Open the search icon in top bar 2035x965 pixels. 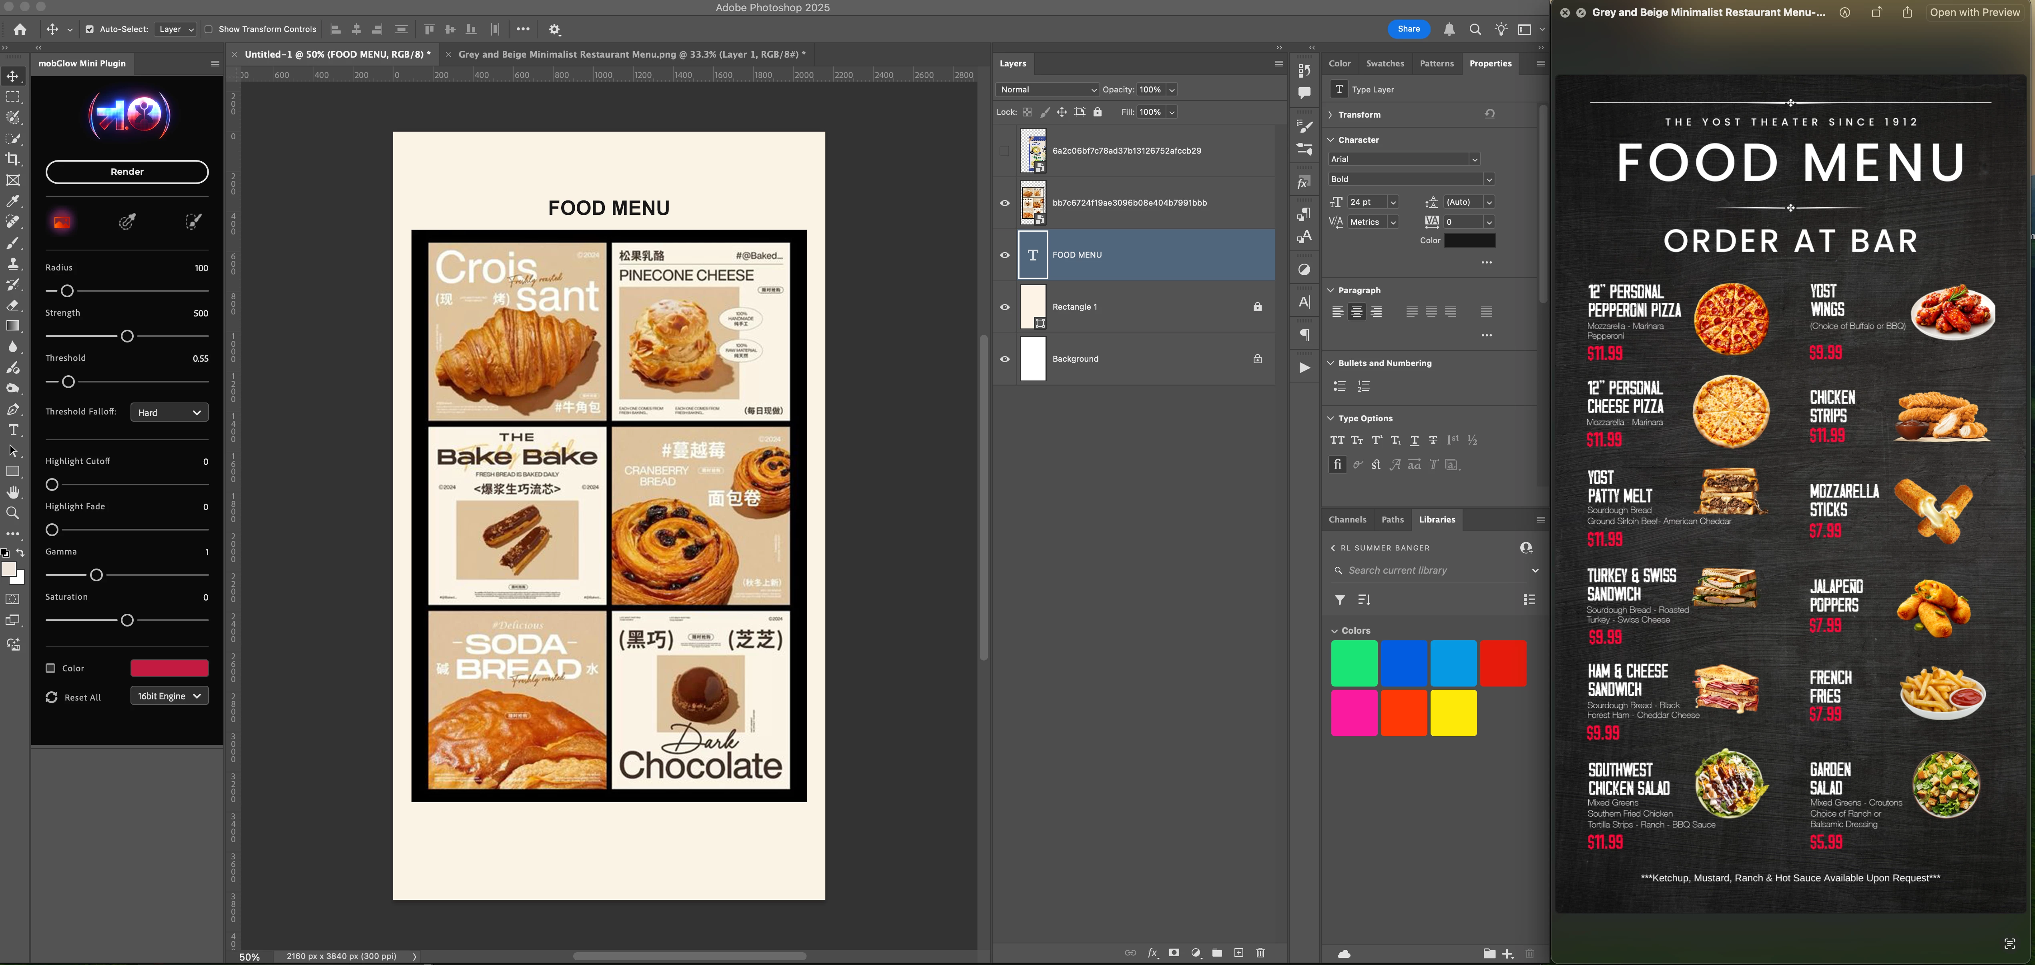[1475, 29]
